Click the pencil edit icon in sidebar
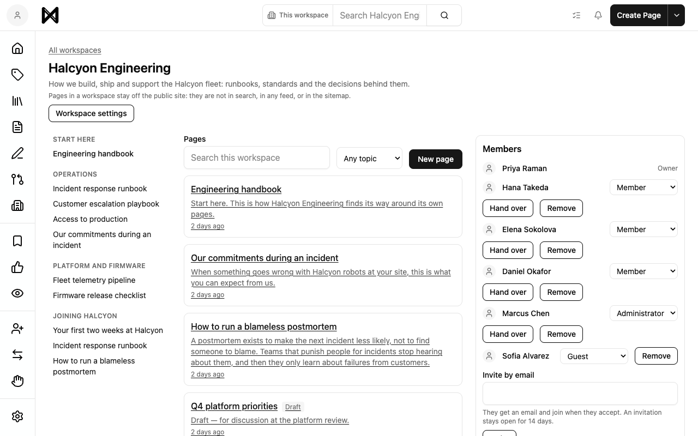 (x=17, y=153)
